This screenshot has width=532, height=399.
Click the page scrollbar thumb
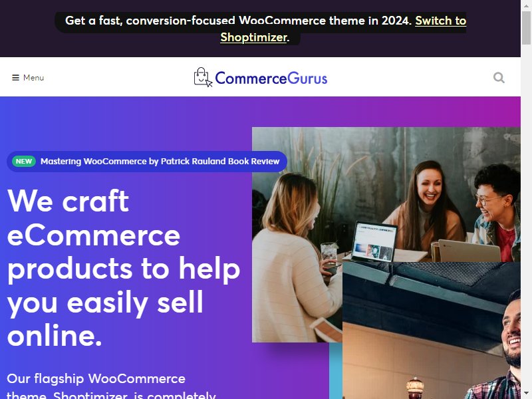[x=526, y=27]
